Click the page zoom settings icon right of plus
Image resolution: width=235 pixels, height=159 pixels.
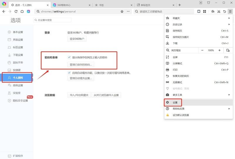pyautogui.click(x=228, y=50)
